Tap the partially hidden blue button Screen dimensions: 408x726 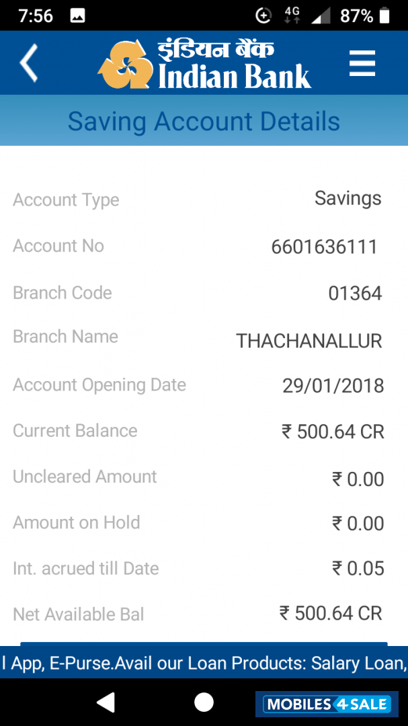pyautogui.click(x=204, y=644)
